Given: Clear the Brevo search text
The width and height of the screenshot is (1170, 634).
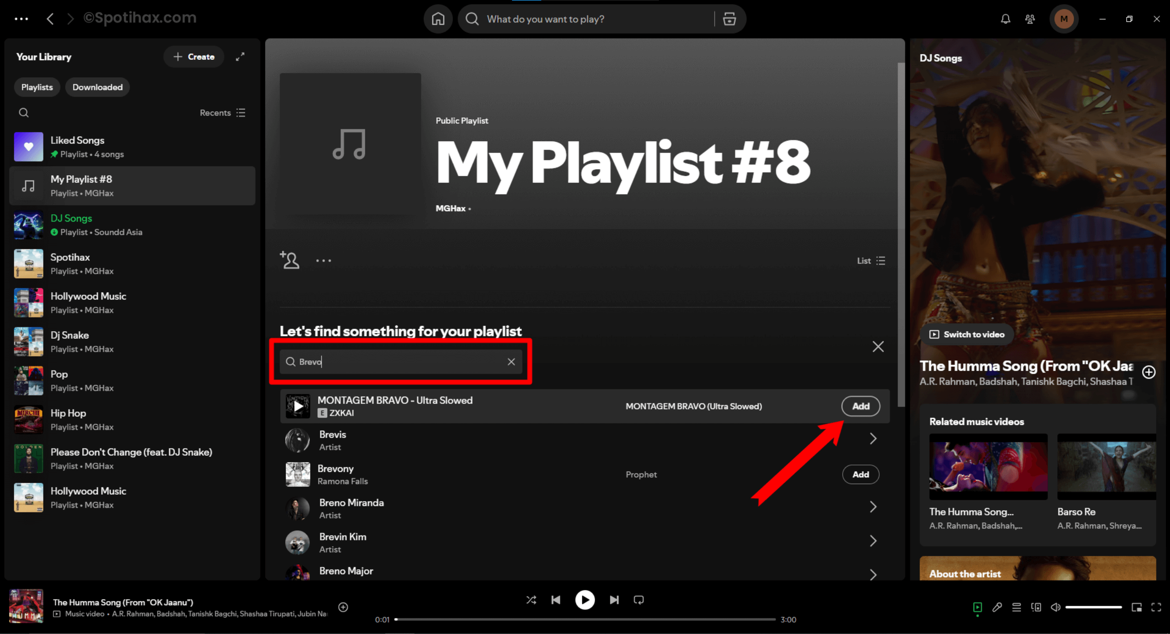Looking at the screenshot, I should tap(511, 362).
